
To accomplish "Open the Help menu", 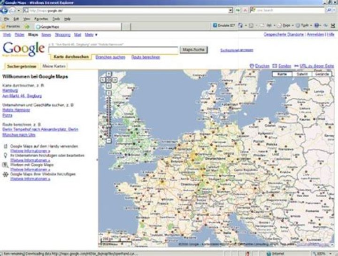I will (67, 19).
